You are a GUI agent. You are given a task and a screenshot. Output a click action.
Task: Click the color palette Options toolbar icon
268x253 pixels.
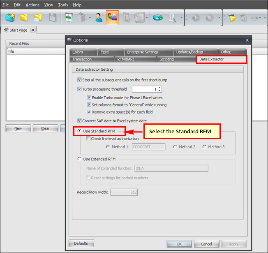[112, 18]
